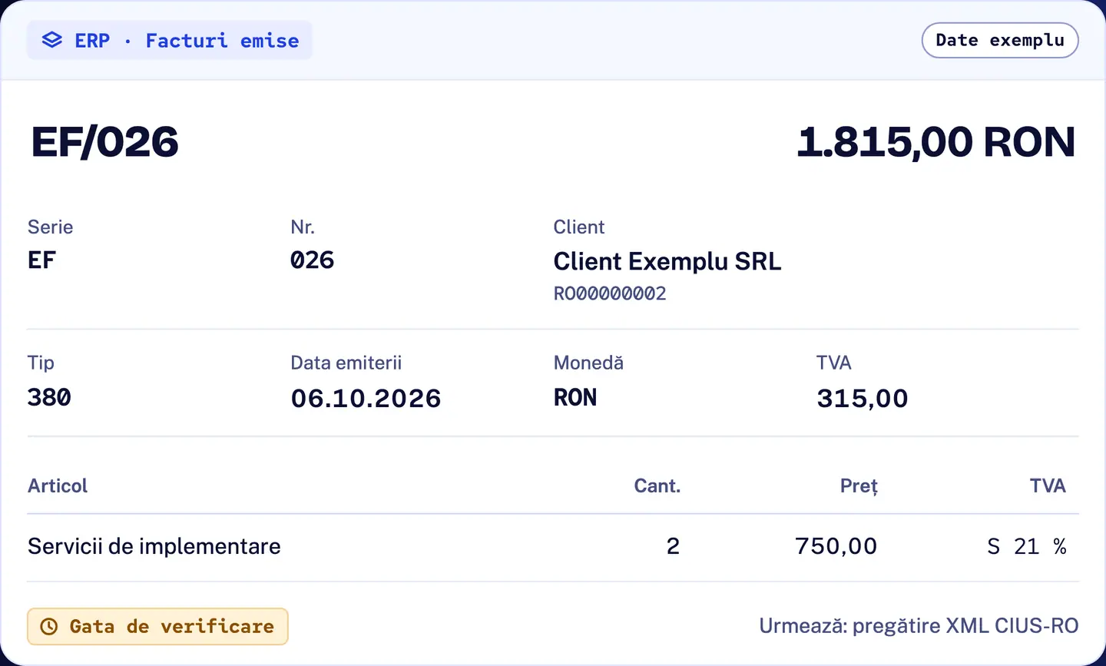The height and width of the screenshot is (666, 1106).
Task: Click the stacked layers ERP icon
Action: click(51, 40)
